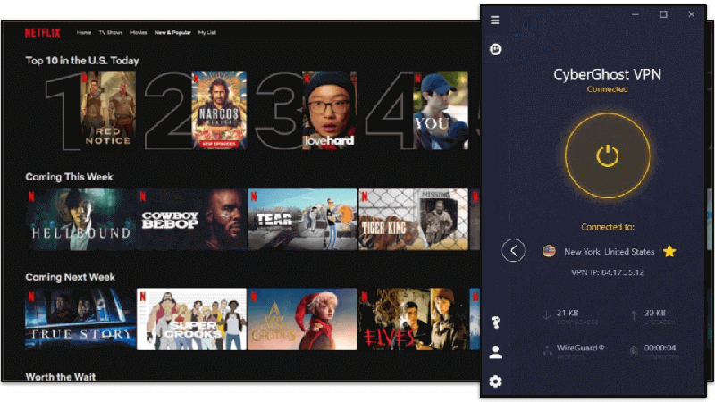Click the Coming Next Week heading
715x402 pixels.
click(71, 277)
